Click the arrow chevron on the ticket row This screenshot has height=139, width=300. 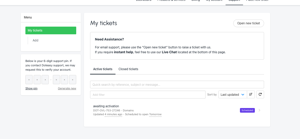[x=259, y=110]
